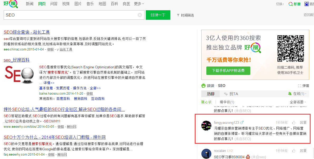This screenshot has height=159, width=314.
Task: Show the 精华谈(1) comments
Action: [227, 102]
